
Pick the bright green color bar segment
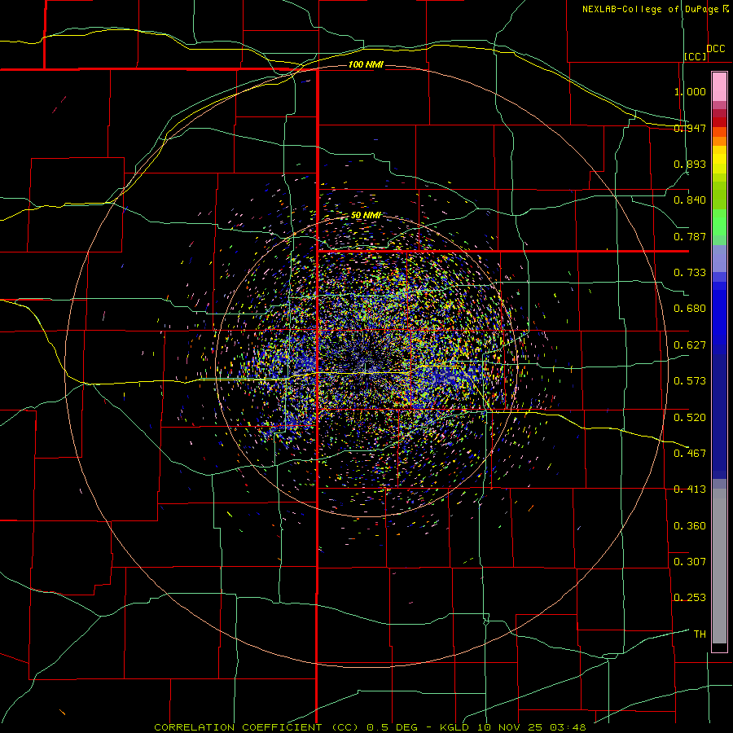point(719,222)
